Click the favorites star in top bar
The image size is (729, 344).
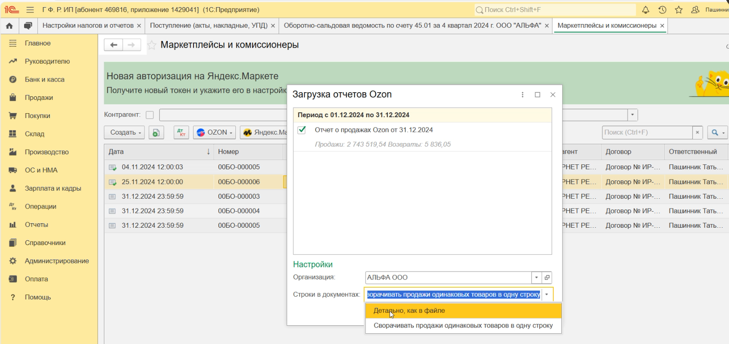[679, 10]
